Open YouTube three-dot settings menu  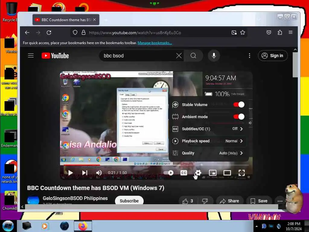[x=250, y=56]
